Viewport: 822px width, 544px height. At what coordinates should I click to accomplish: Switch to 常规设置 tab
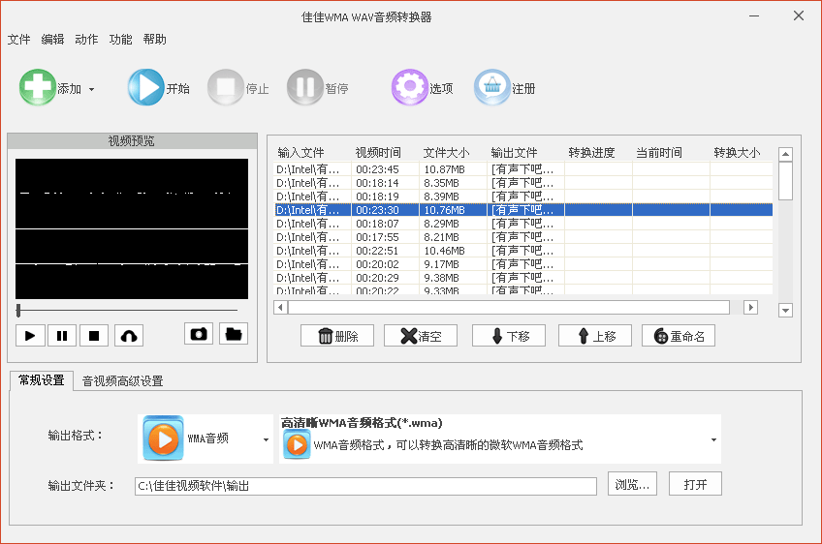(42, 380)
